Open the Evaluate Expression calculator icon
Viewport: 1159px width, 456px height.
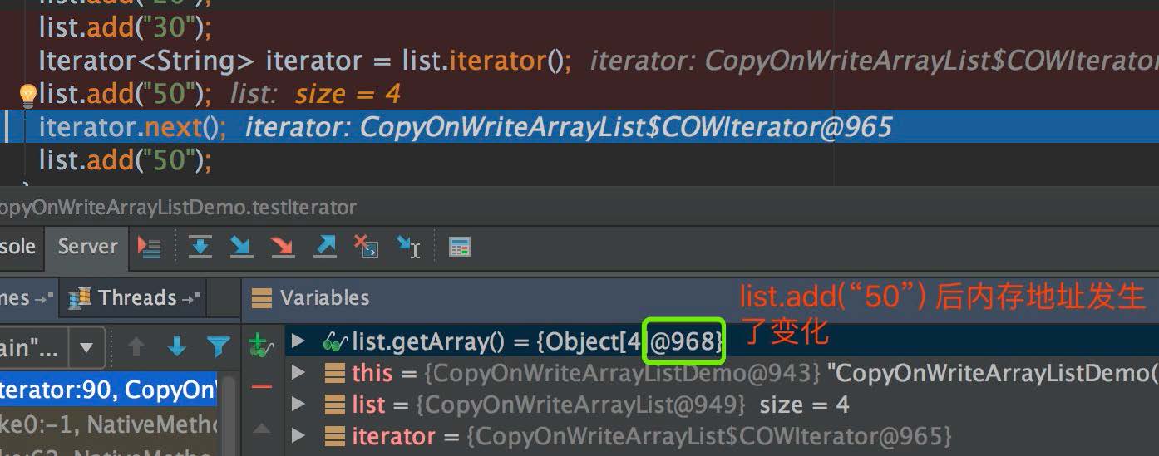tap(460, 247)
